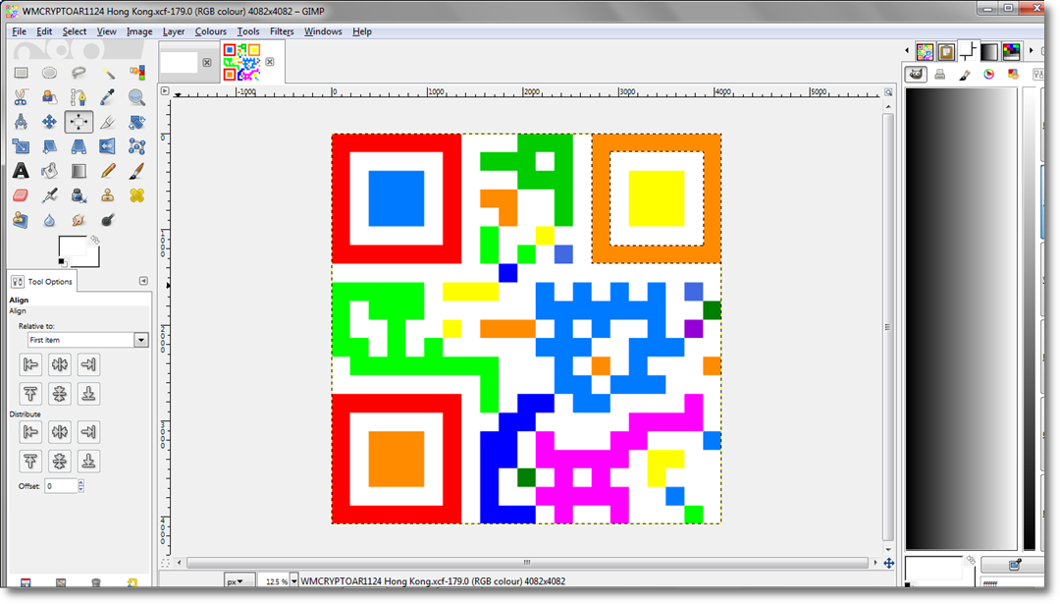Viewport: 1060px width, 604px height.
Task: Select the Dodge/Burn tool
Action: click(108, 220)
